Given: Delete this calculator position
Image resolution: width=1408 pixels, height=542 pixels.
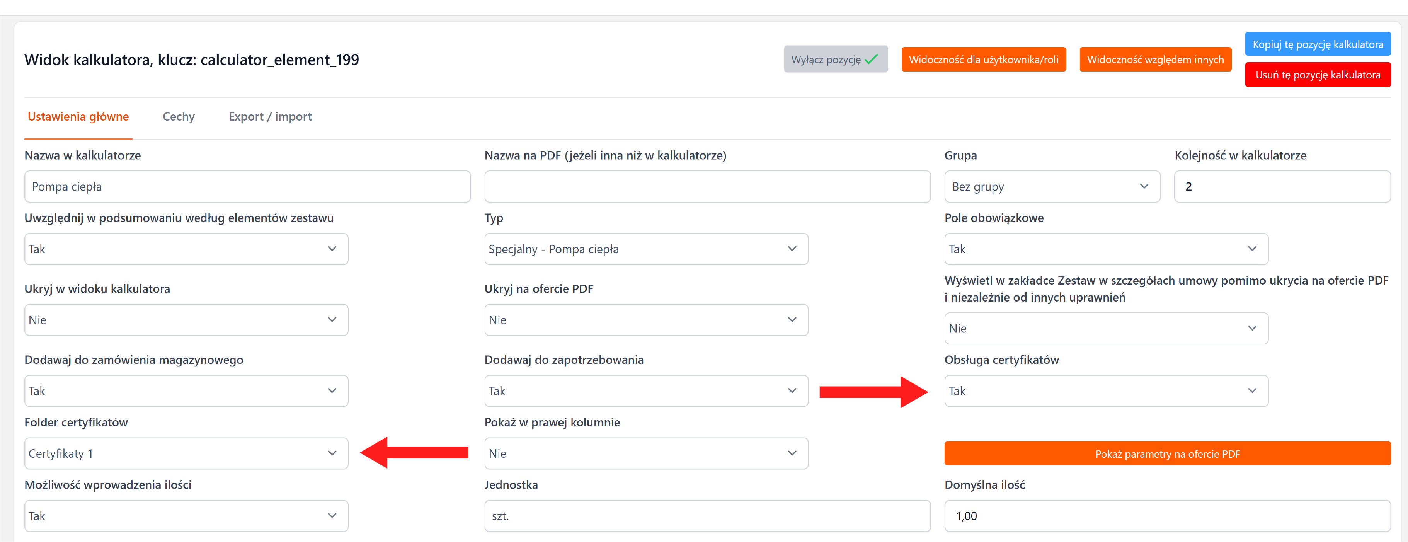Looking at the screenshot, I should (1317, 75).
